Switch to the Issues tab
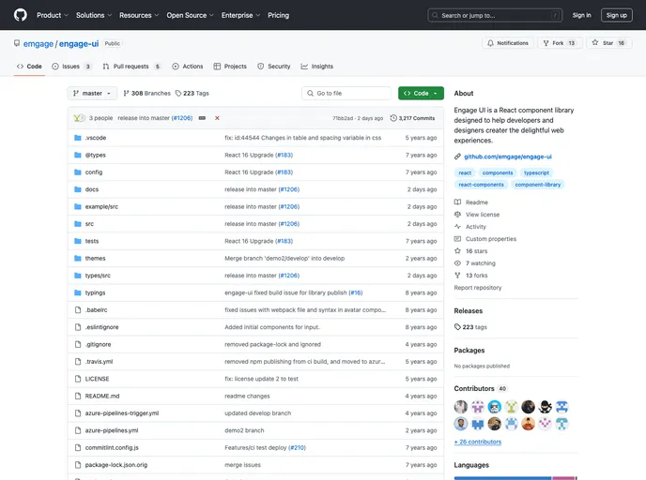Screen dimensions: 646x480 click(71, 67)
